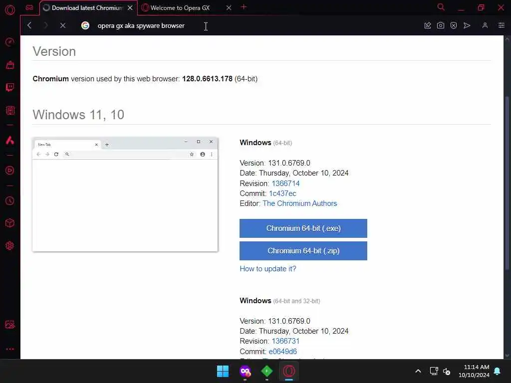The width and height of the screenshot is (511, 383).
Task: Download Chromium 64-bit (.zip)
Action: coord(303,251)
